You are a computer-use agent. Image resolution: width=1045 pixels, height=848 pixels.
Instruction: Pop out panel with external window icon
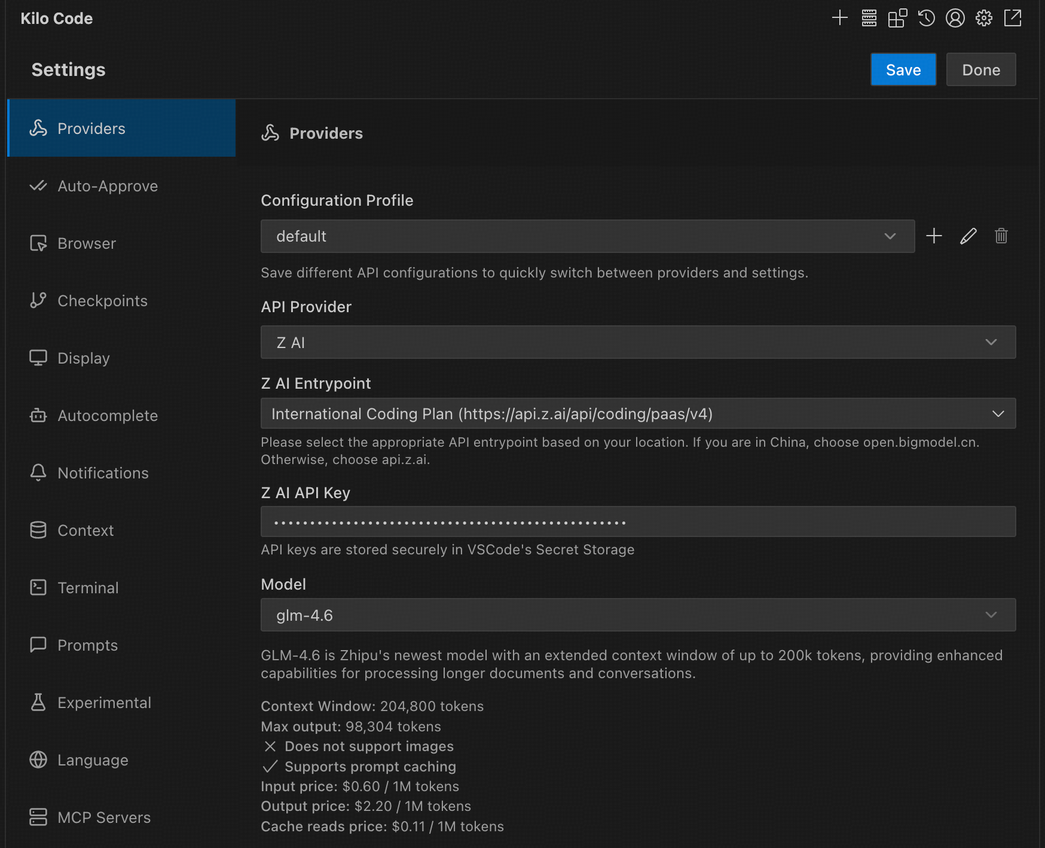(x=1012, y=18)
